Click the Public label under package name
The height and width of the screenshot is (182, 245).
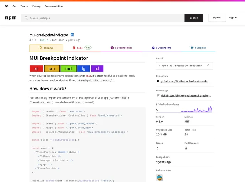[x=44, y=40]
